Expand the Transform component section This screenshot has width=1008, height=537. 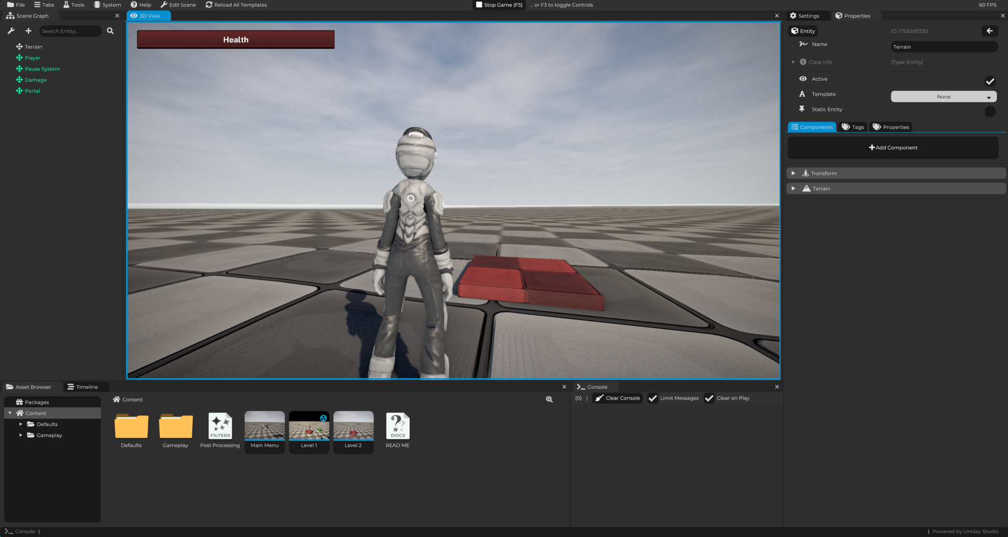click(793, 173)
